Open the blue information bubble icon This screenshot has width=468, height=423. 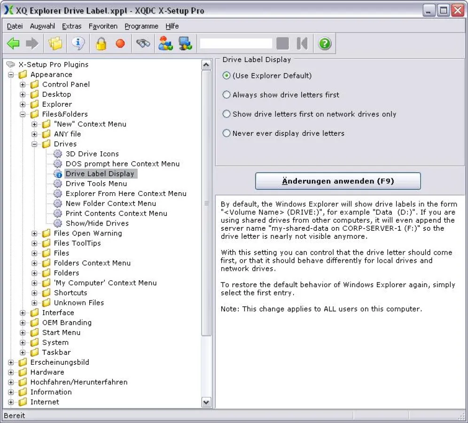[78, 44]
